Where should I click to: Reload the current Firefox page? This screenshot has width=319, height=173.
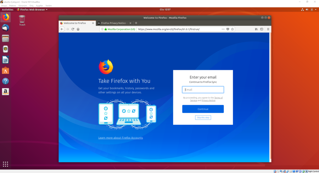[x=73, y=29]
